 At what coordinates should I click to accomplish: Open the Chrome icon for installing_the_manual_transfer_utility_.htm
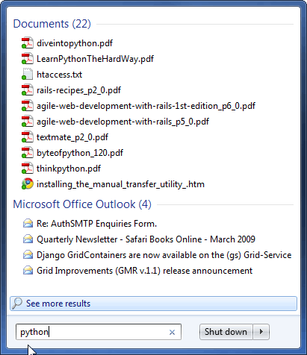(x=27, y=184)
